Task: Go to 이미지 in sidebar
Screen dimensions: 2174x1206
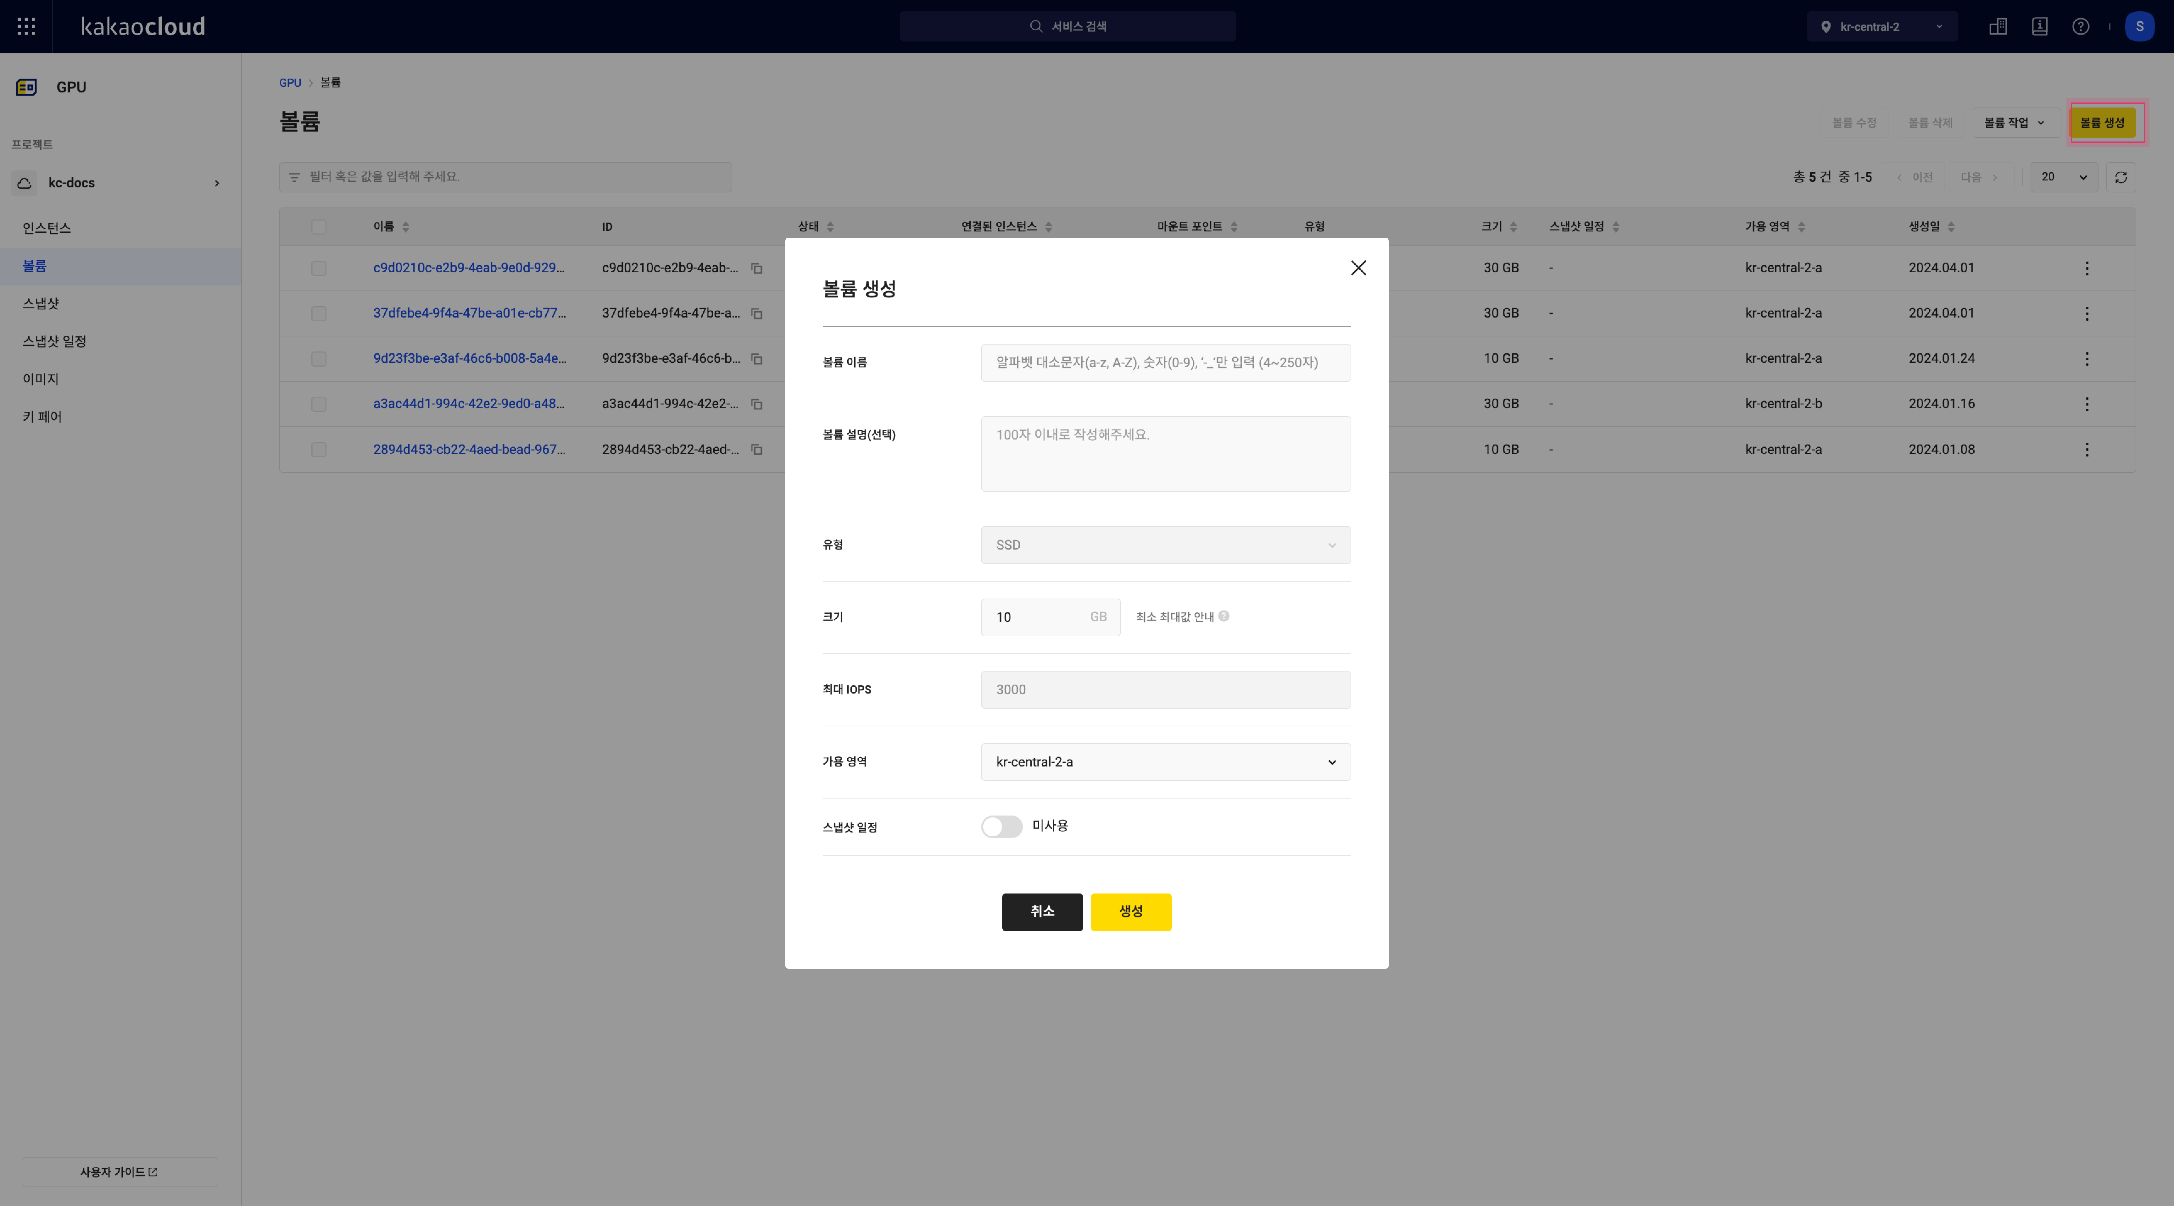Action: [x=41, y=379]
